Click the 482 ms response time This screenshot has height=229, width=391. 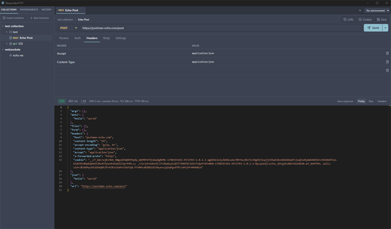(73, 101)
